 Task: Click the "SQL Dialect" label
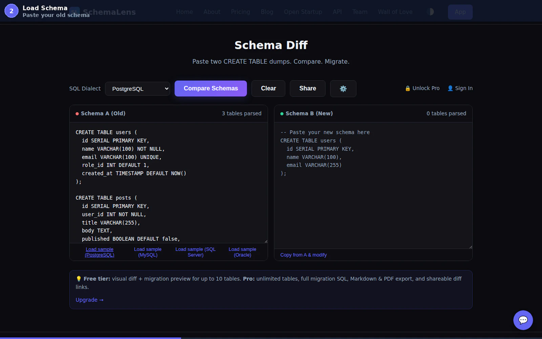pos(85,88)
